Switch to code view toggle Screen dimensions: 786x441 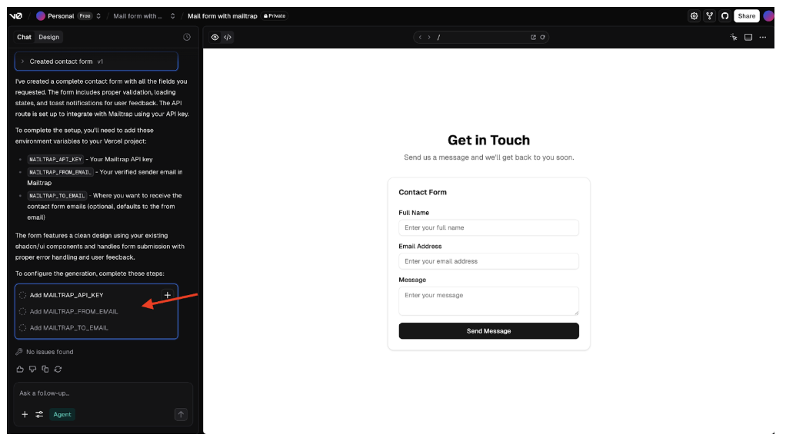228,37
